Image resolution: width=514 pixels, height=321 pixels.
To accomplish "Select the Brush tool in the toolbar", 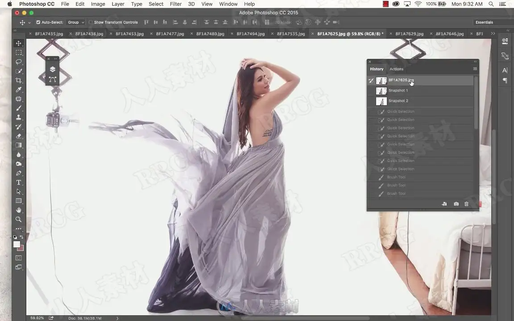I will 19,108.
